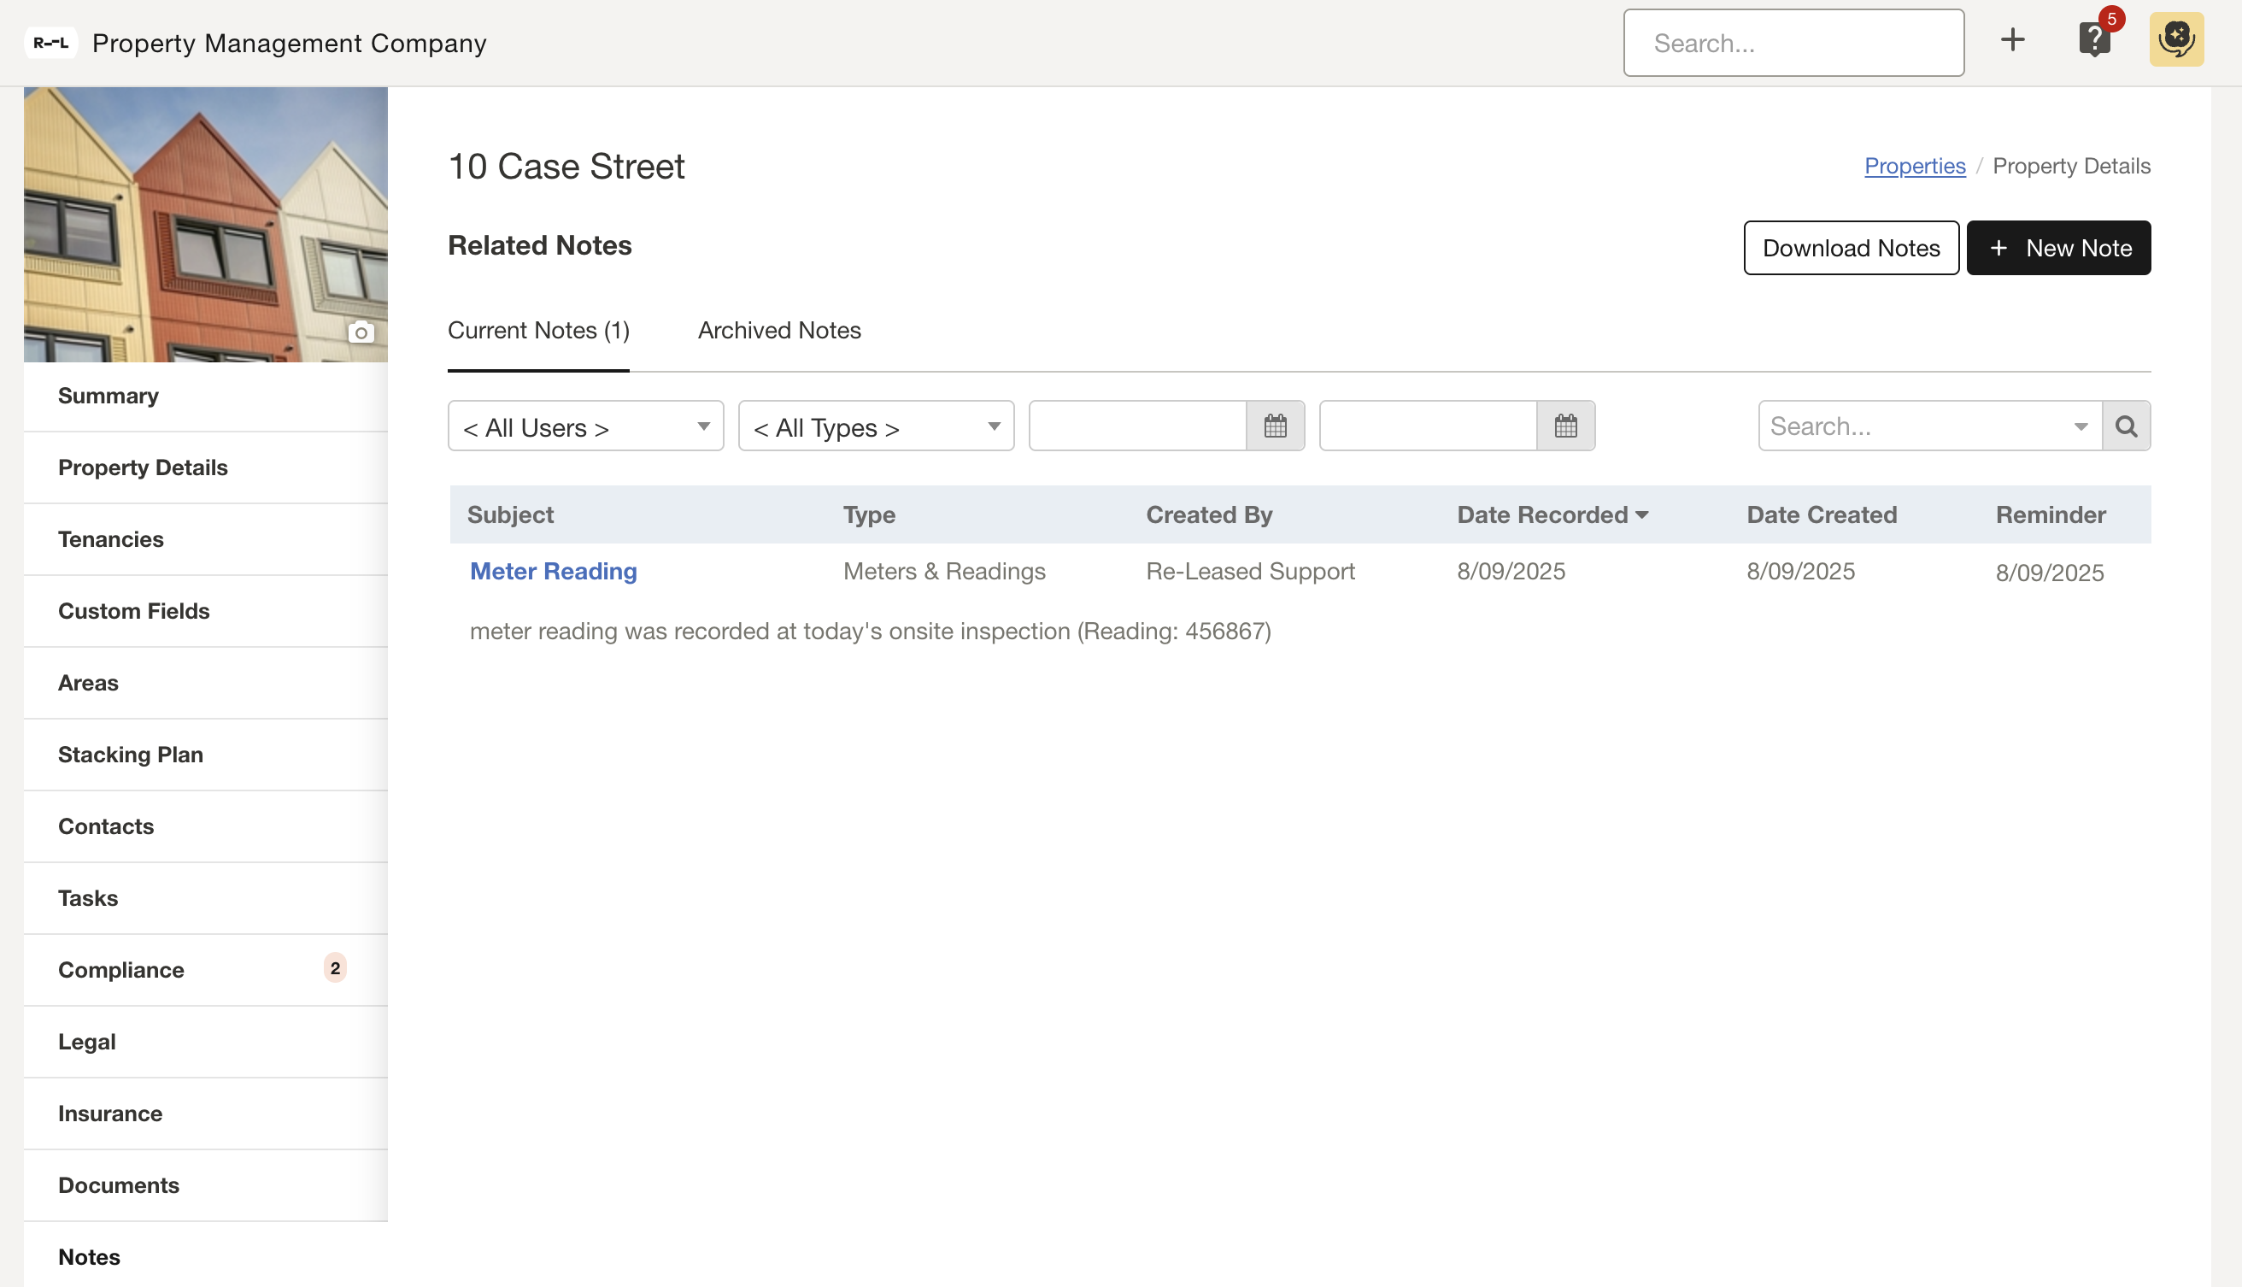Click the magnifier search notes icon
2242x1287 pixels.
click(x=2125, y=426)
